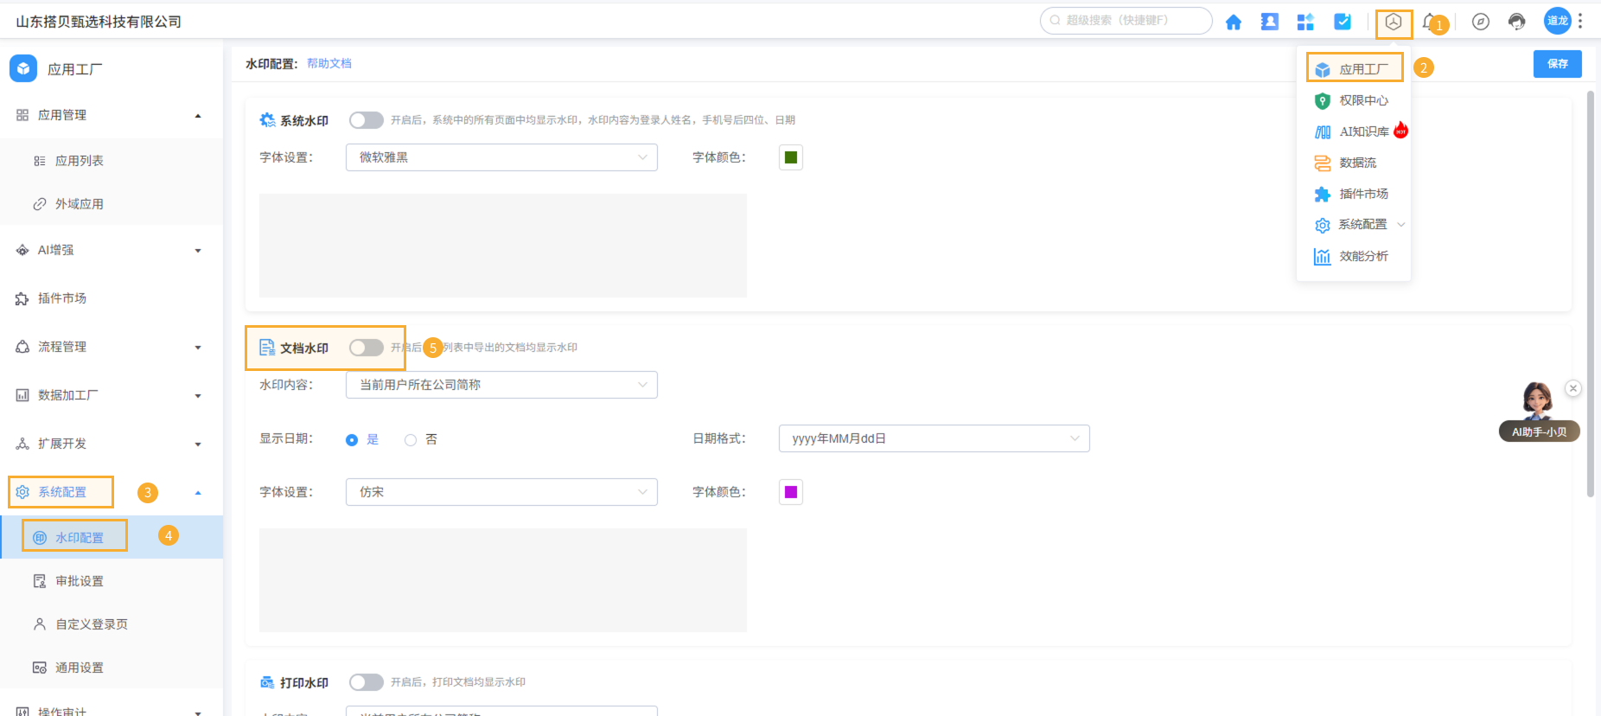This screenshot has width=1601, height=716.
Task: Select the 否 radio for 显示日期
Action: tap(411, 439)
